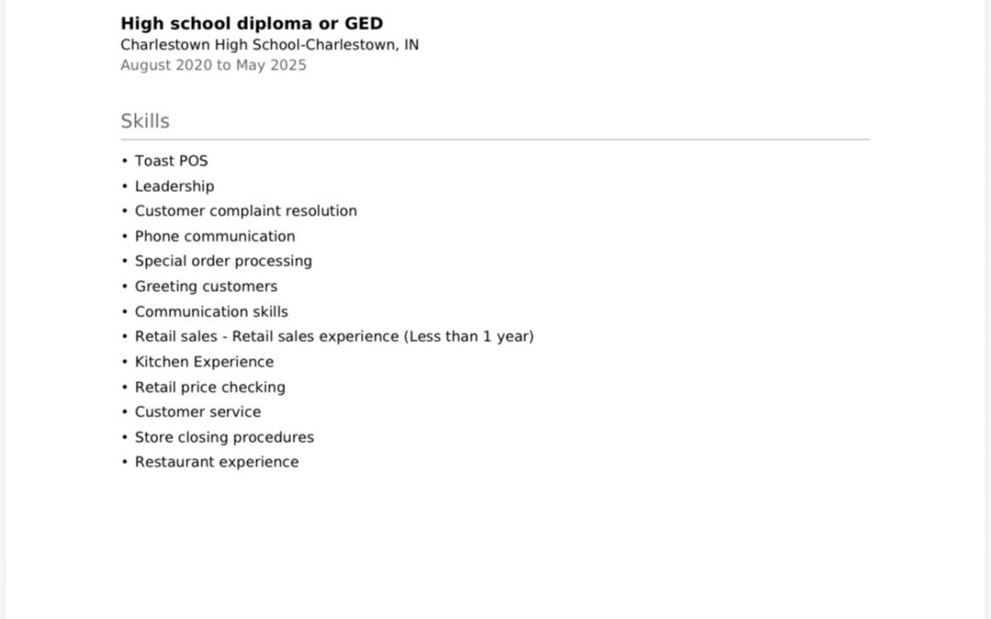Click the "Greeting customers" skill

point(206,286)
